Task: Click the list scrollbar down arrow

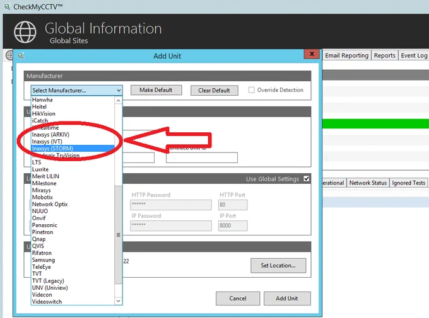Action: coord(118,301)
